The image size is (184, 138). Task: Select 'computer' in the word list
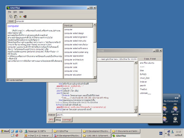[x=68, y=29]
